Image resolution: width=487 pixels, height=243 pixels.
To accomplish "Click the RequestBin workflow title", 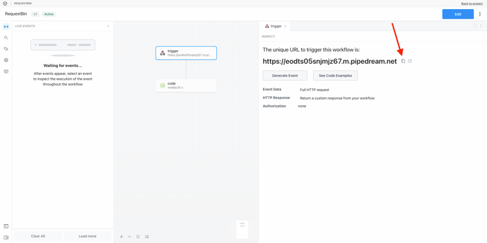I will tap(16, 14).
